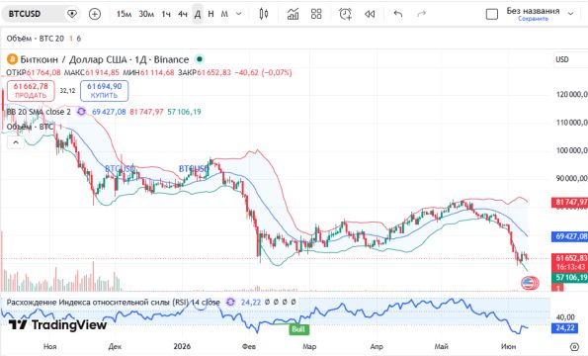Click the green Bull label on RSI pane

[298, 329]
